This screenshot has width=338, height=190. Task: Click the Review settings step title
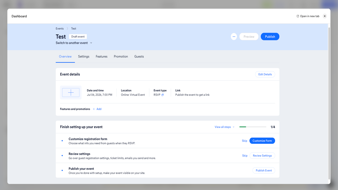[79, 154]
